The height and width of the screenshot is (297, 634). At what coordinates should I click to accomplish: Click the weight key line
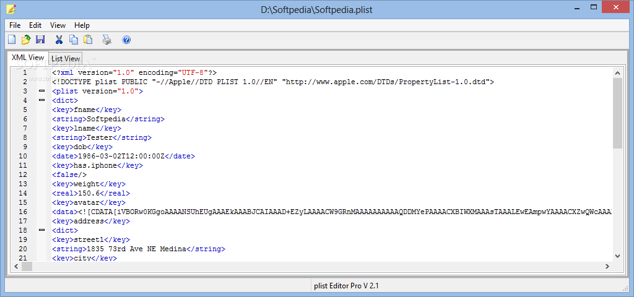click(x=89, y=184)
